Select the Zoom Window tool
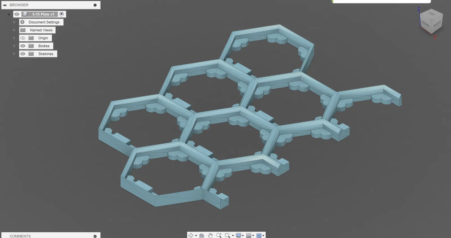The width and height of the screenshot is (451, 238). tap(227, 235)
